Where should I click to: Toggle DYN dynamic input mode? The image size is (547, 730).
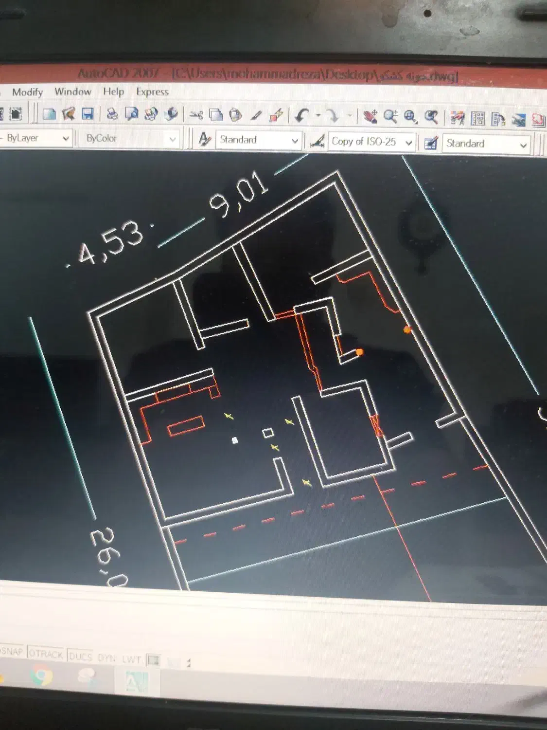click(106, 658)
